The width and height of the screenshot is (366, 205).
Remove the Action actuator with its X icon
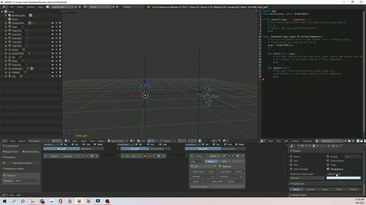242,156
